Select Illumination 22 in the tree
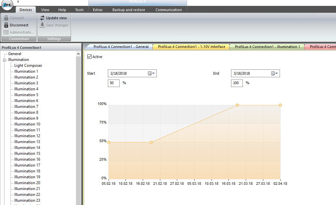The image size is (336, 205). (27, 195)
